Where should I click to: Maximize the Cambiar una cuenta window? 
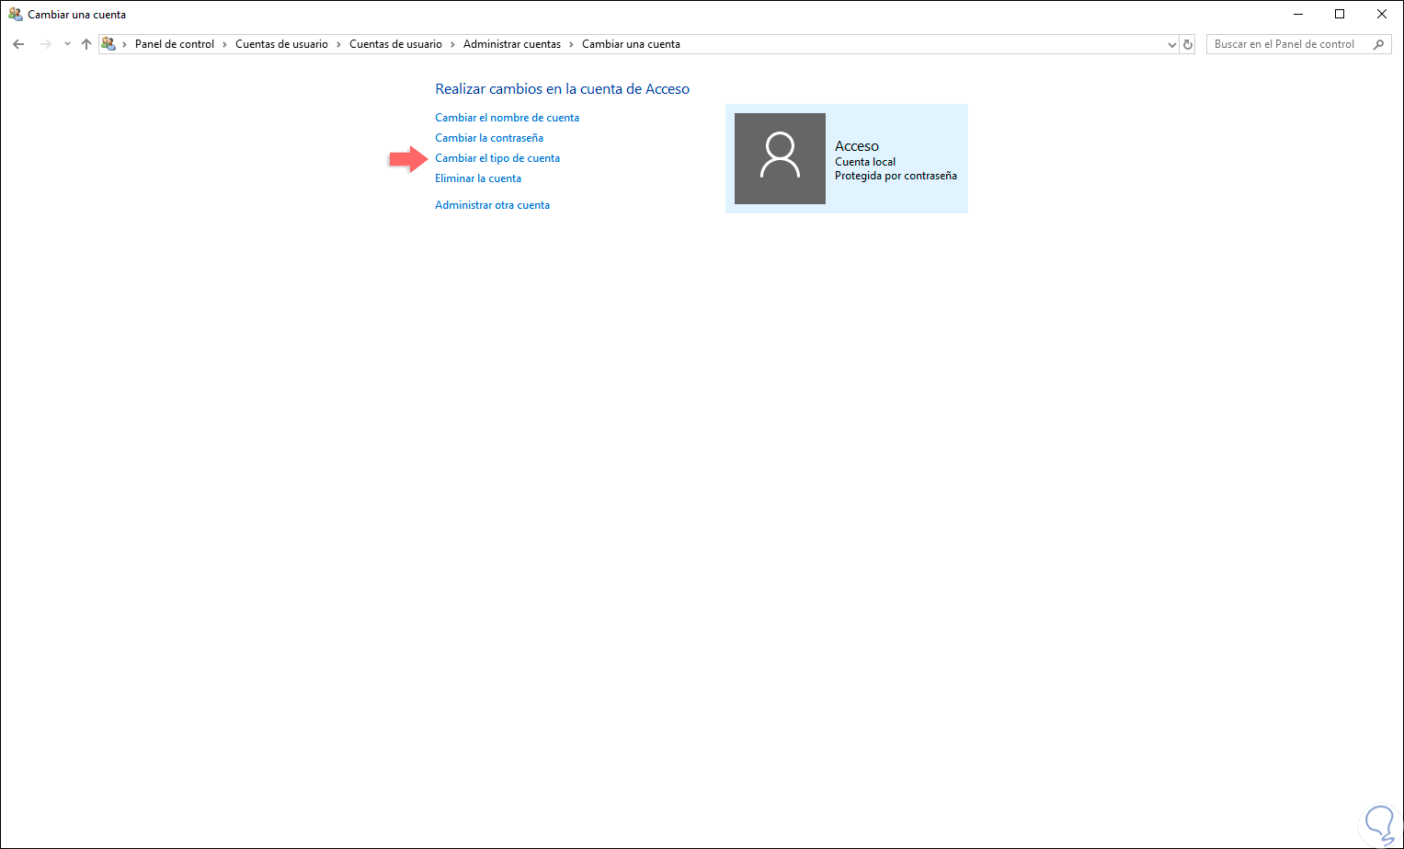(x=1340, y=14)
